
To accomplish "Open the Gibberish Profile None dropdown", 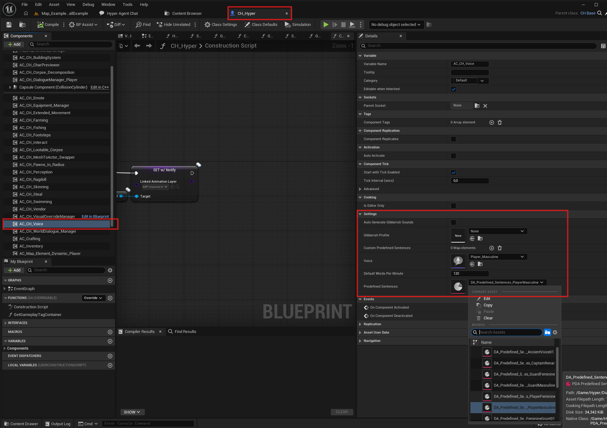I will click(x=498, y=231).
